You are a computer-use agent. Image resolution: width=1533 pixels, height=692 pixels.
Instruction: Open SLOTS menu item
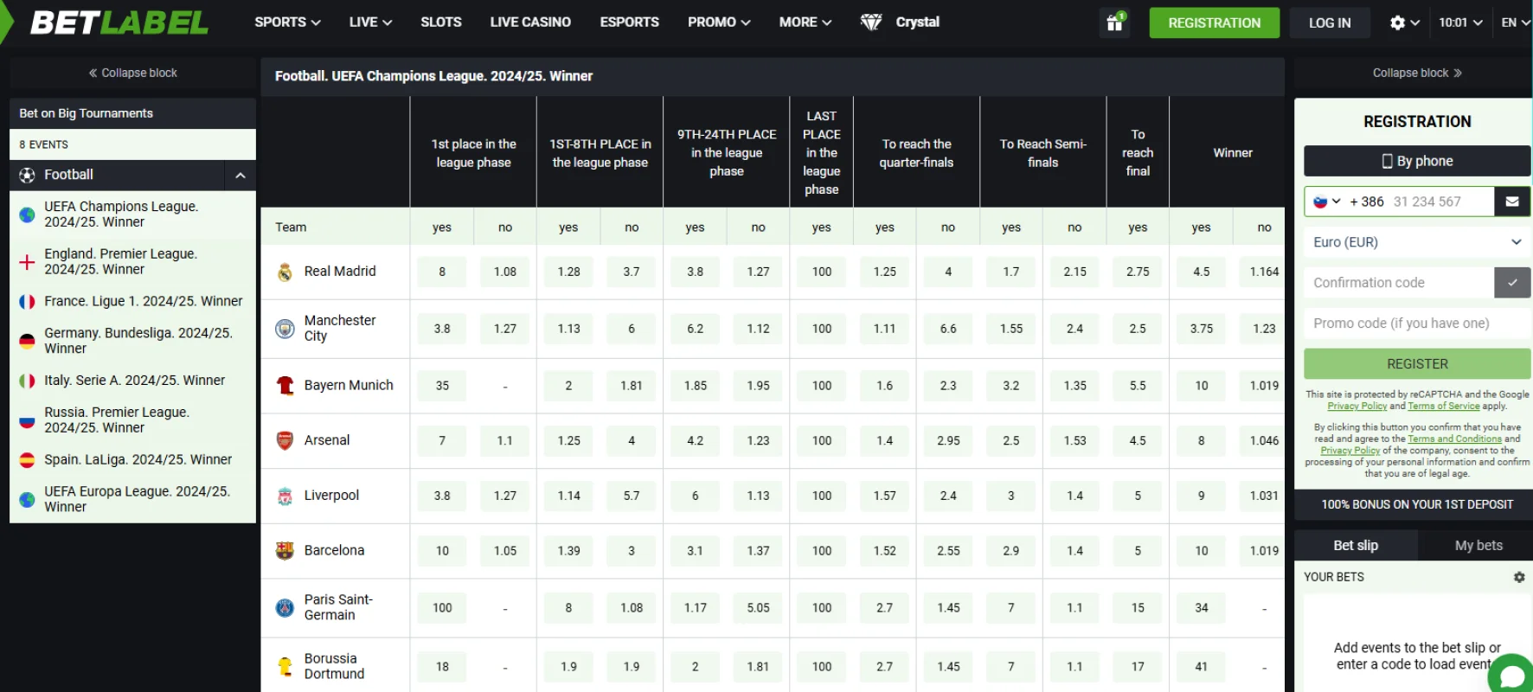441,22
